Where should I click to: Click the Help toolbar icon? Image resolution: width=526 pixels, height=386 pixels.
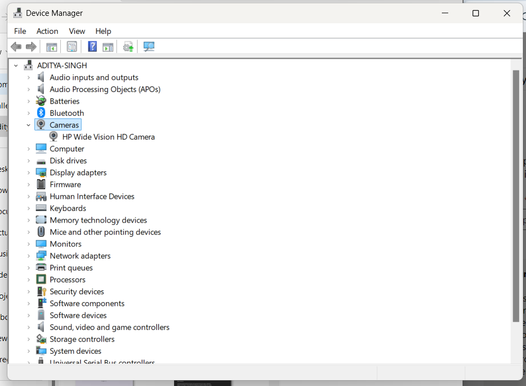[92, 47]
